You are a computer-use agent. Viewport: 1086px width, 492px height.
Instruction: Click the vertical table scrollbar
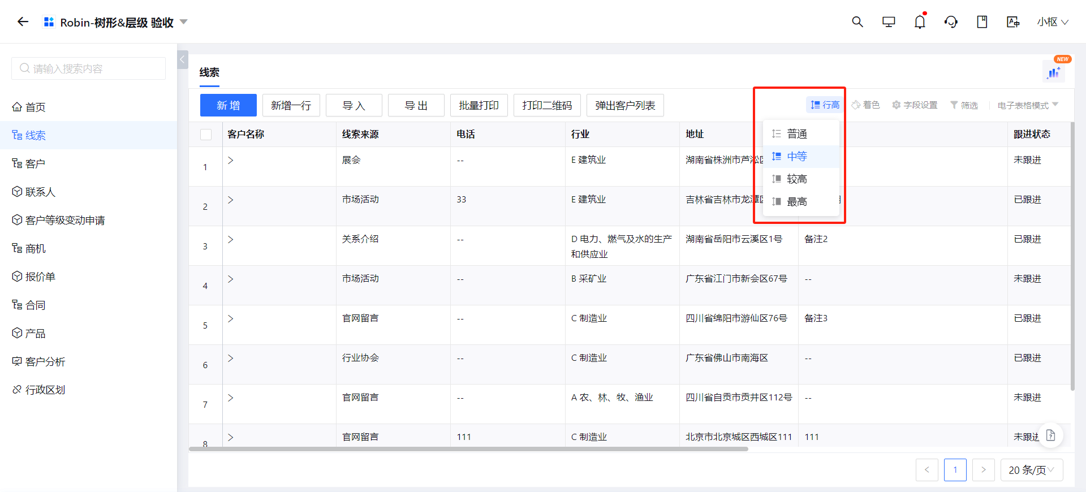click(x=1072, y=256)
